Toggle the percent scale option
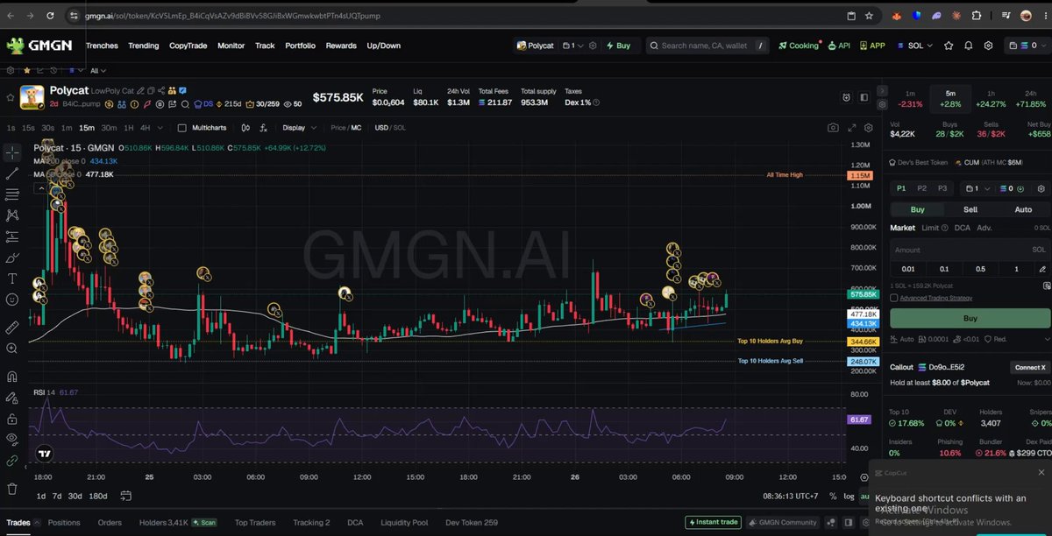This screenshot has width=1052, height=536. tap(833, 497)
